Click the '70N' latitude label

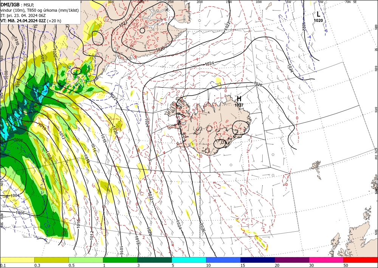[348, 2]
